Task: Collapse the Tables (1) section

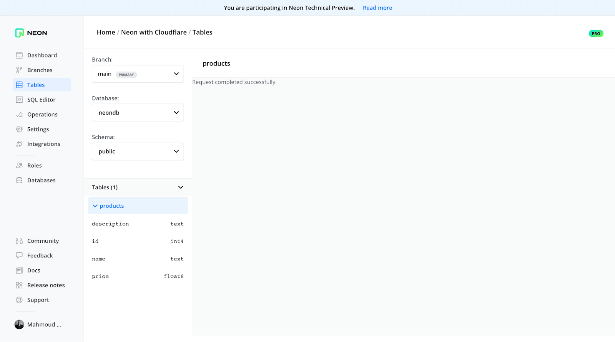Action: pyautogui.click(x=138, y=187)
